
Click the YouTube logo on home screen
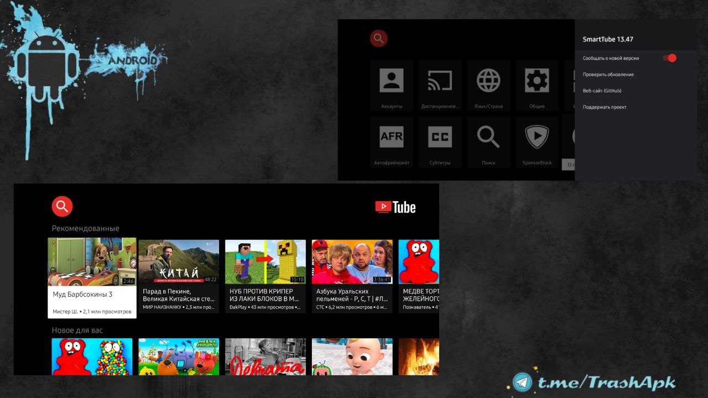pyautogui.click(x=395, y=207)
